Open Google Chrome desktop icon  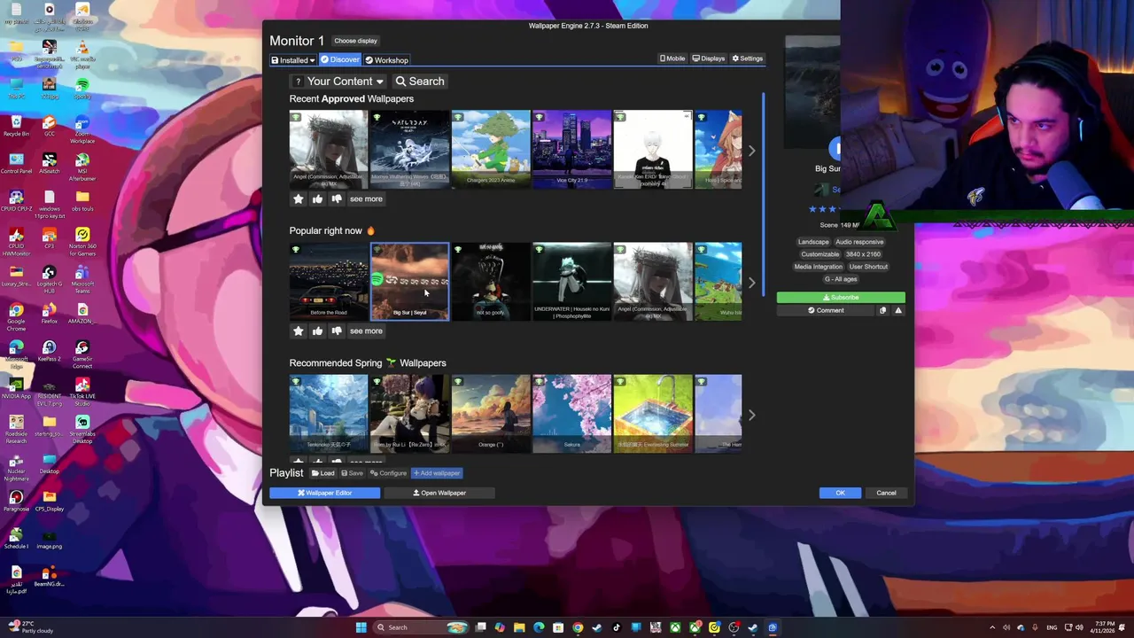pos(16,315)
